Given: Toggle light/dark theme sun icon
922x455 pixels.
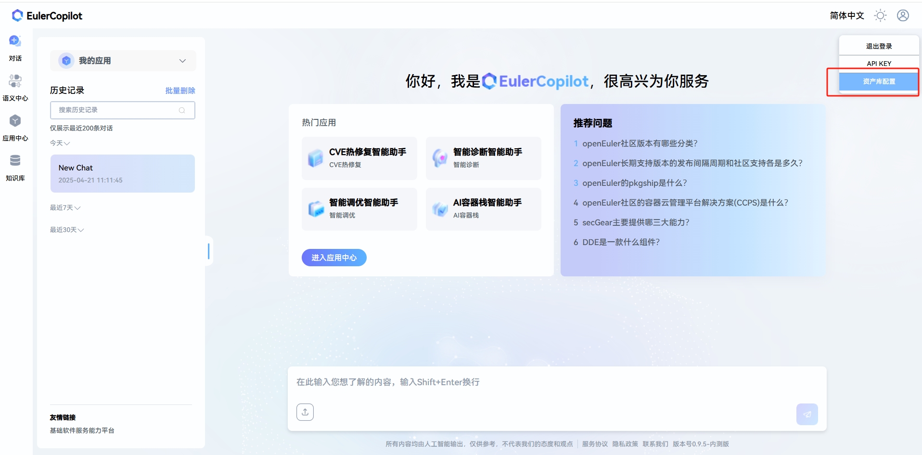Looking at the screenshot, I should pos(881,15).
